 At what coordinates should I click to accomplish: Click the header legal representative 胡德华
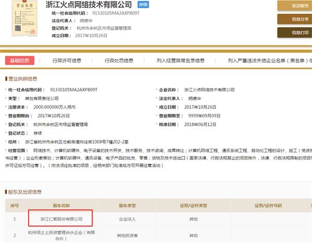tap(86, 21)
